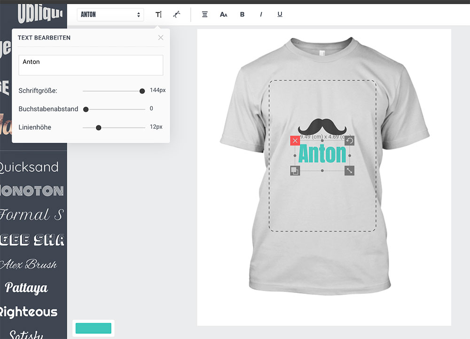This screenshot has width=470, height=339.
Task: Choose the Satisfy font
Action: pos(26,334)
